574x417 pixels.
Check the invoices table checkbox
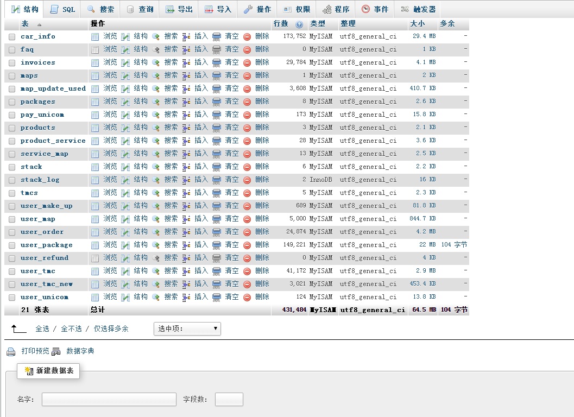(12, 63)
